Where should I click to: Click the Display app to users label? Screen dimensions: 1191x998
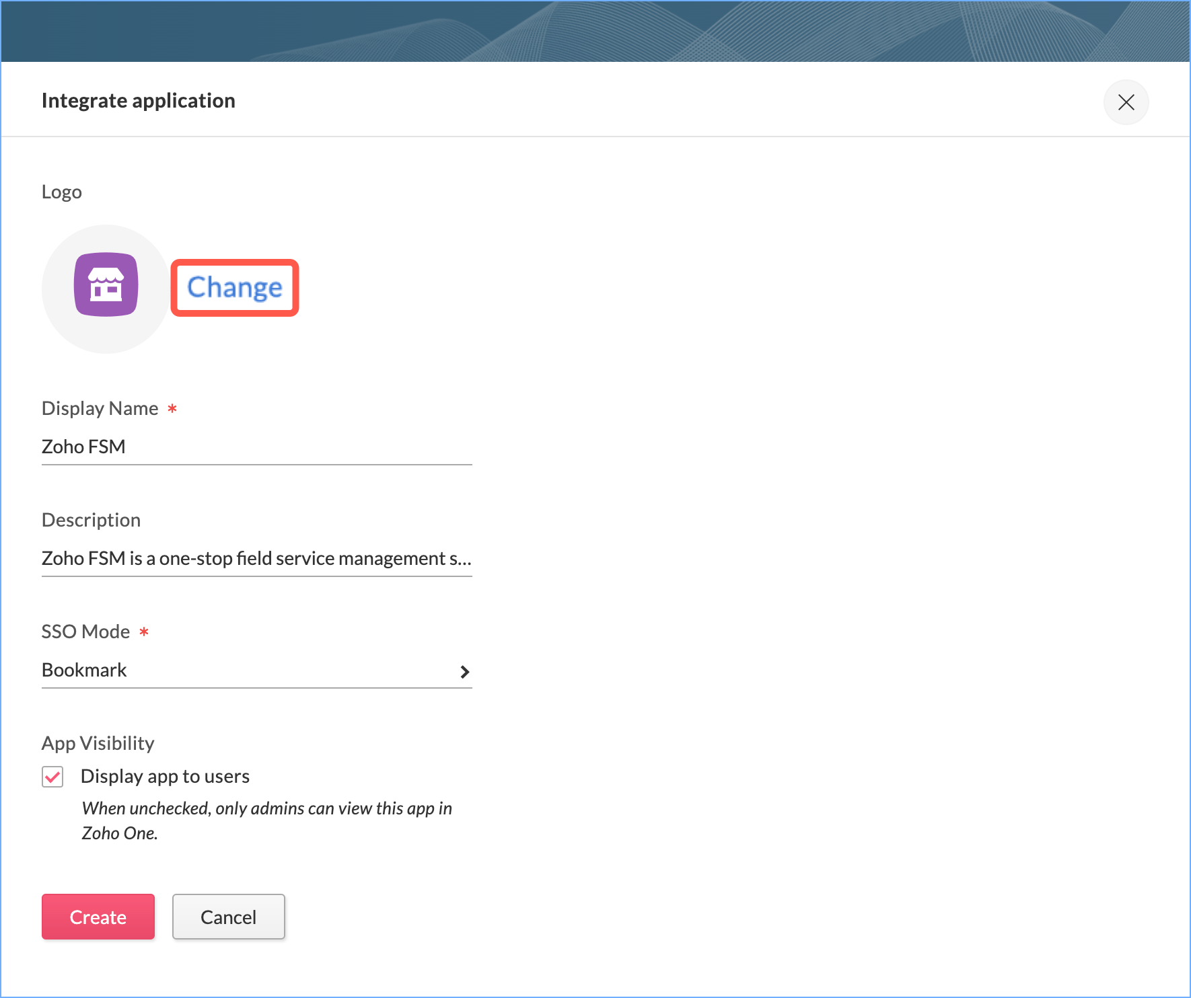pyautogui.click(x=165, y=776)
